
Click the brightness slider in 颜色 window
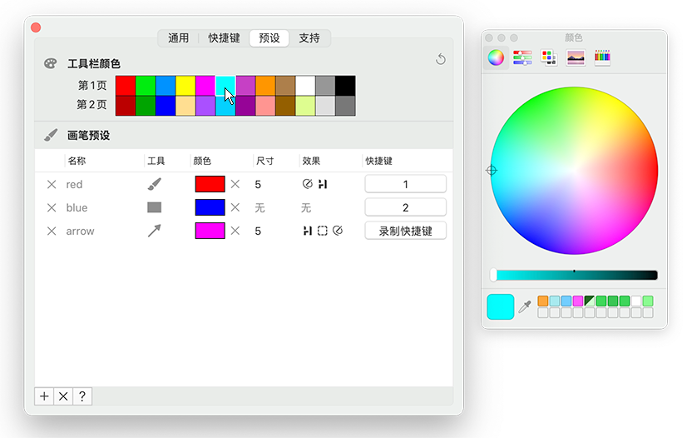coord(574,275)
